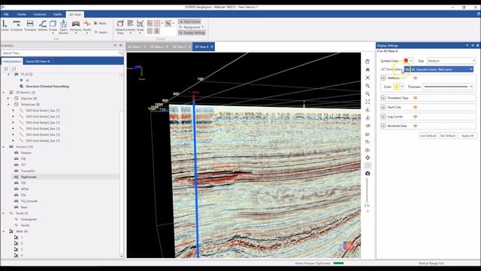Select the TopForeset horizon

[x=29, y=177]
